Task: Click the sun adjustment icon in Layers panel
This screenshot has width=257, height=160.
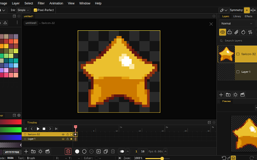Action: (235, 95)
